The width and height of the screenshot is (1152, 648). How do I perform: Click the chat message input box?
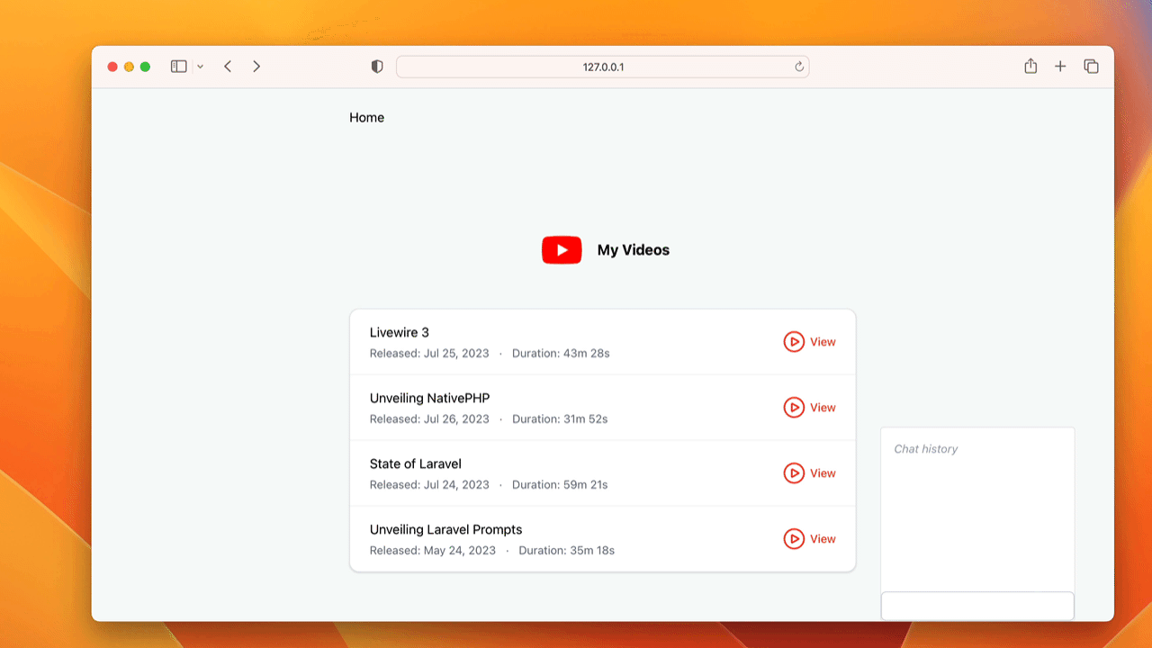click(976, 606)
